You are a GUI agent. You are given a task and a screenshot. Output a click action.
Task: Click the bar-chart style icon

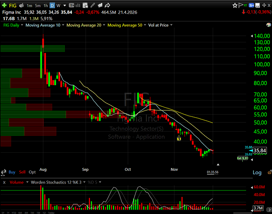pyautogui.click(x=78, y=6)
